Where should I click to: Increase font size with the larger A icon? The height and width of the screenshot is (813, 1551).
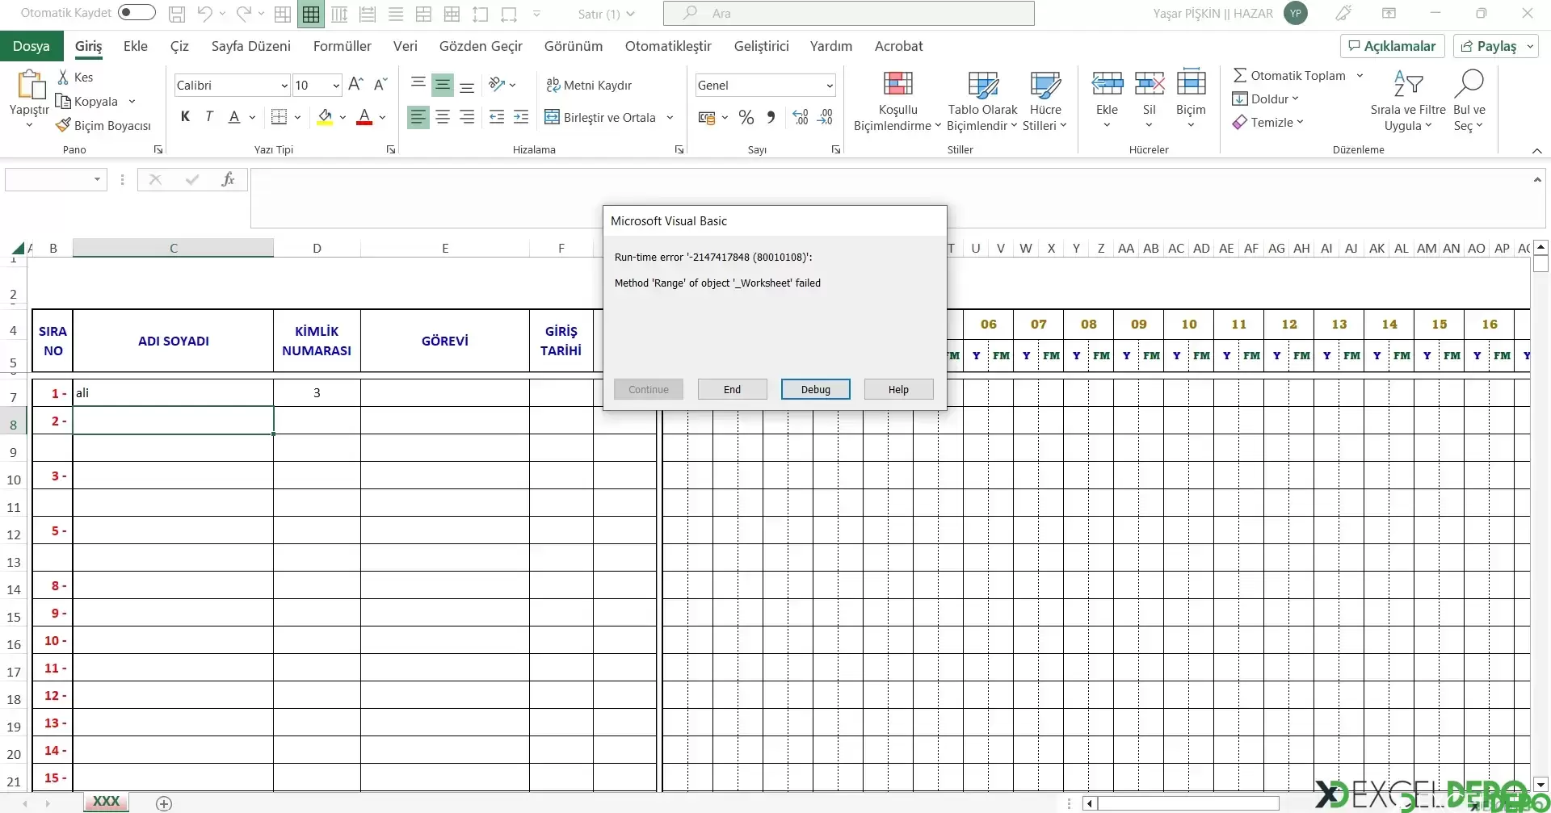tap(355, 84)
